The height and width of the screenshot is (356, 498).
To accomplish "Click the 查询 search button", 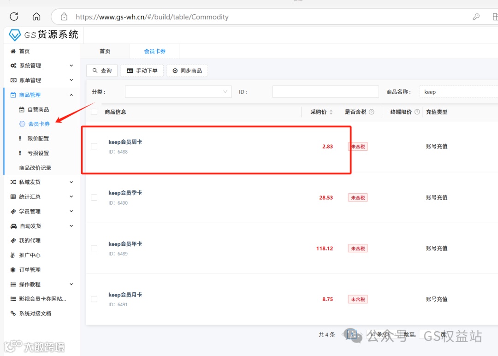I will pos(102,71).
